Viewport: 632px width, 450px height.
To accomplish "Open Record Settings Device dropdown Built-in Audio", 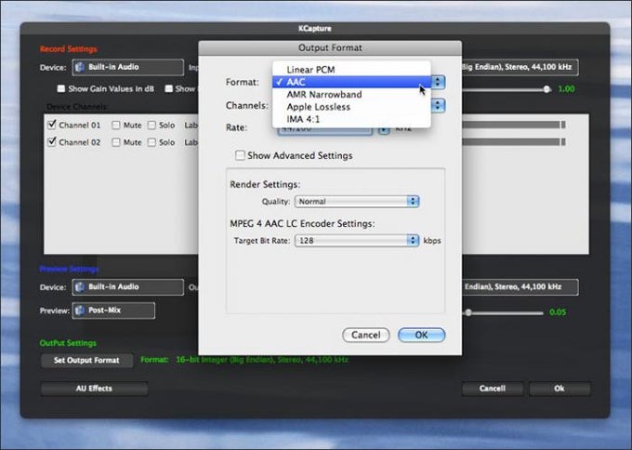I will point(127,67).
